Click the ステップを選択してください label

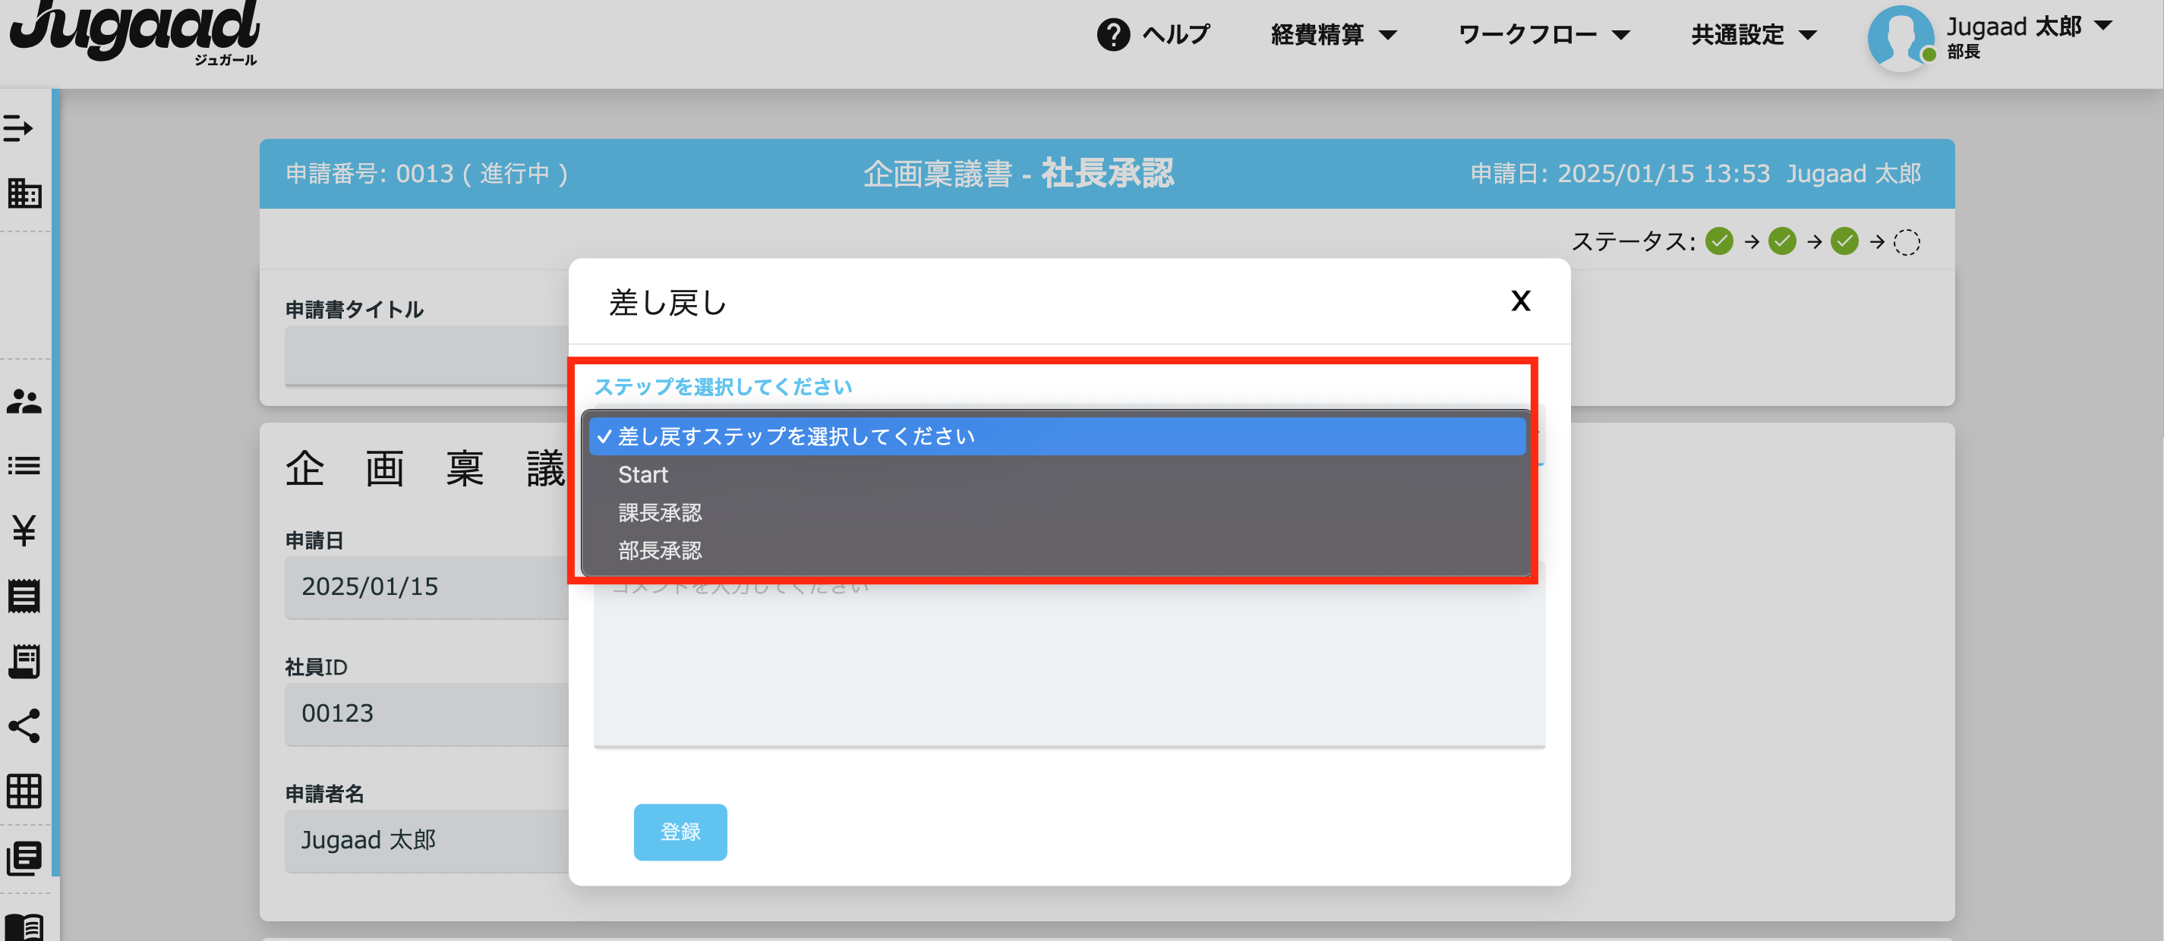(724, 387)
